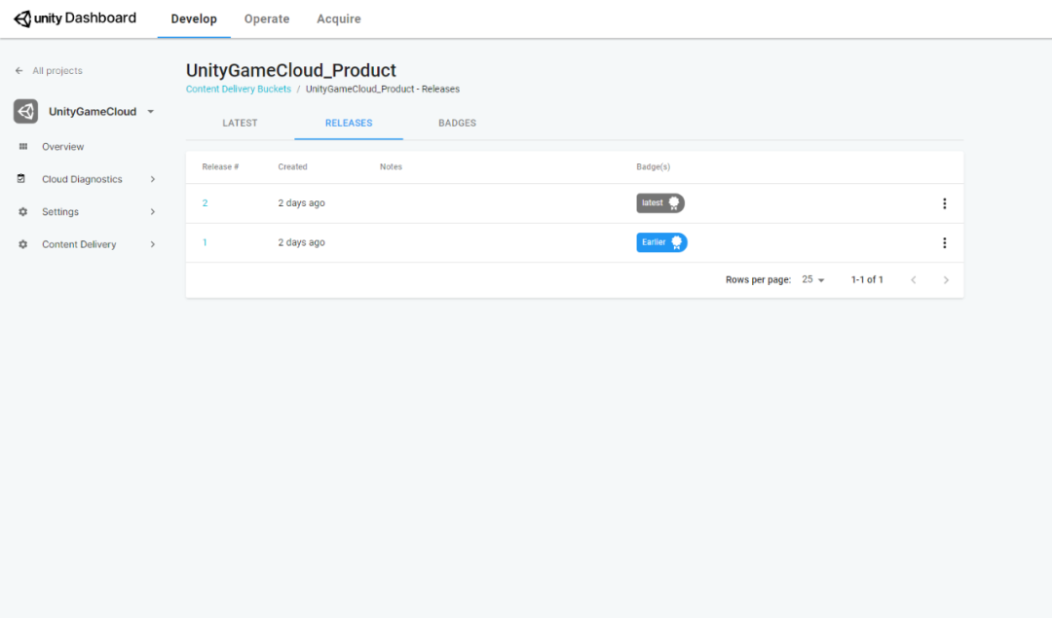Switch to the Operate tab
1052x618 pixels.
pyautogui.click(x=267, y=18)
